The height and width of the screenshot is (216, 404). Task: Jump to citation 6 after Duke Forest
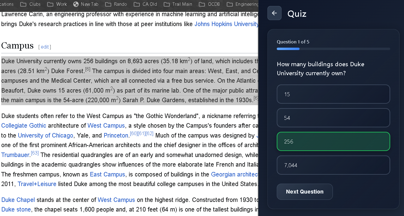(x=88, y=69)
